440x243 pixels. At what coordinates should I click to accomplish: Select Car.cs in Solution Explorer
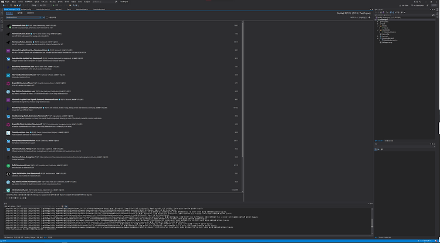point(386,28)
